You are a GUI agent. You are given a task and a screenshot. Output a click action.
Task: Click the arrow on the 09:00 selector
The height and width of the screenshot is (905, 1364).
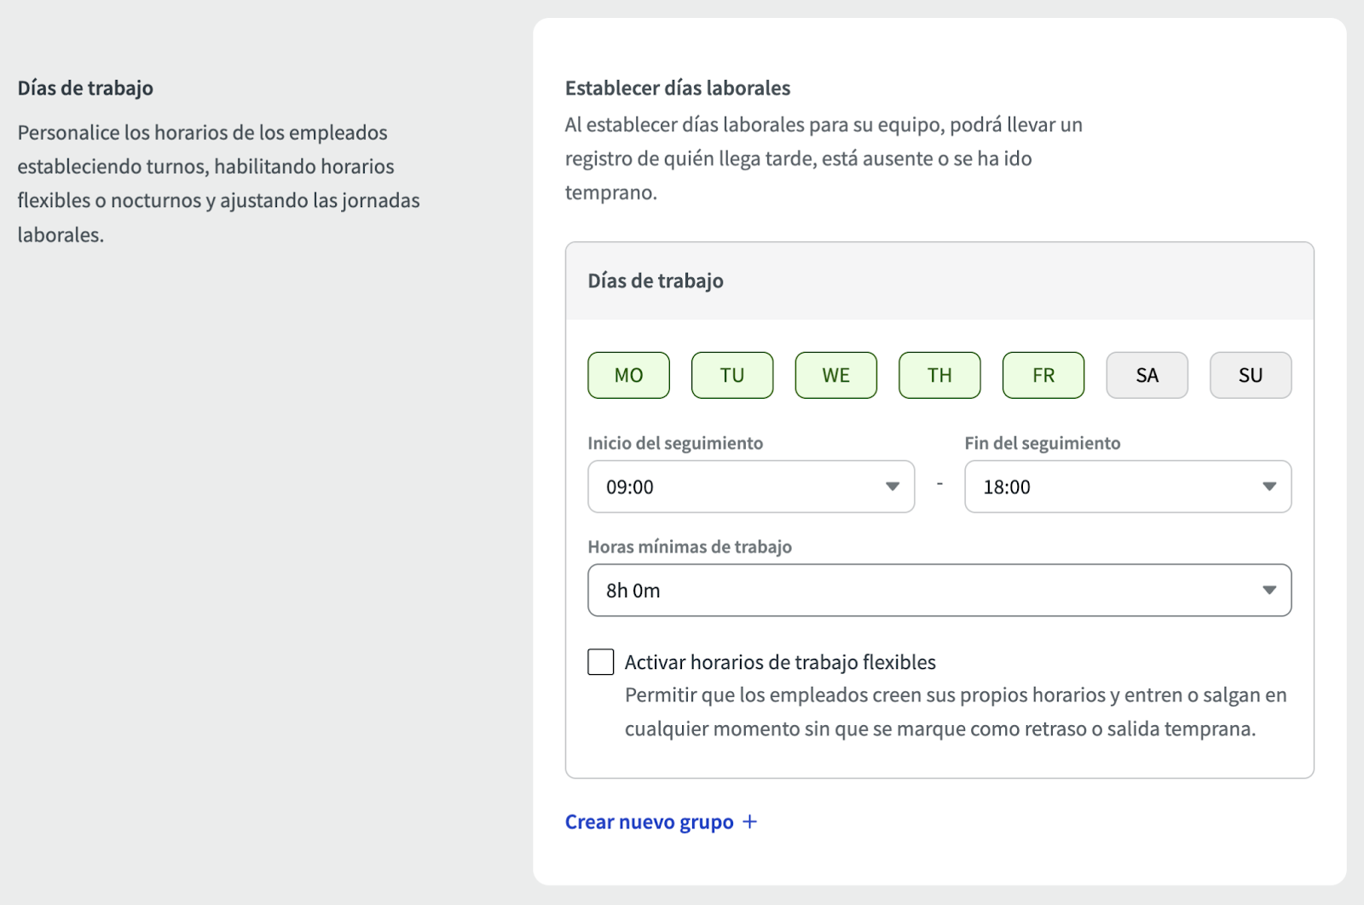click(x=893, y=487)
